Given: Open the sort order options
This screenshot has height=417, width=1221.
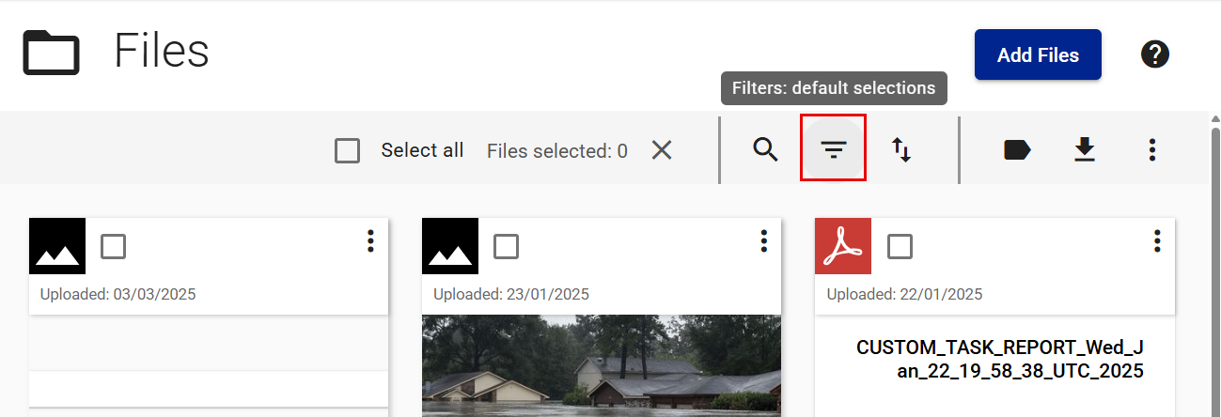Looking at the screenshot, I should click(x=901, y=149).
